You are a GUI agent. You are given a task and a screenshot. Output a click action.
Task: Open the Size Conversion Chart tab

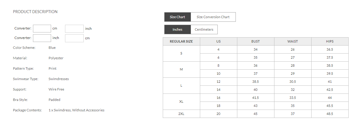213,17
